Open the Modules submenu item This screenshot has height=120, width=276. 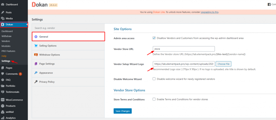tap(6, 46)
